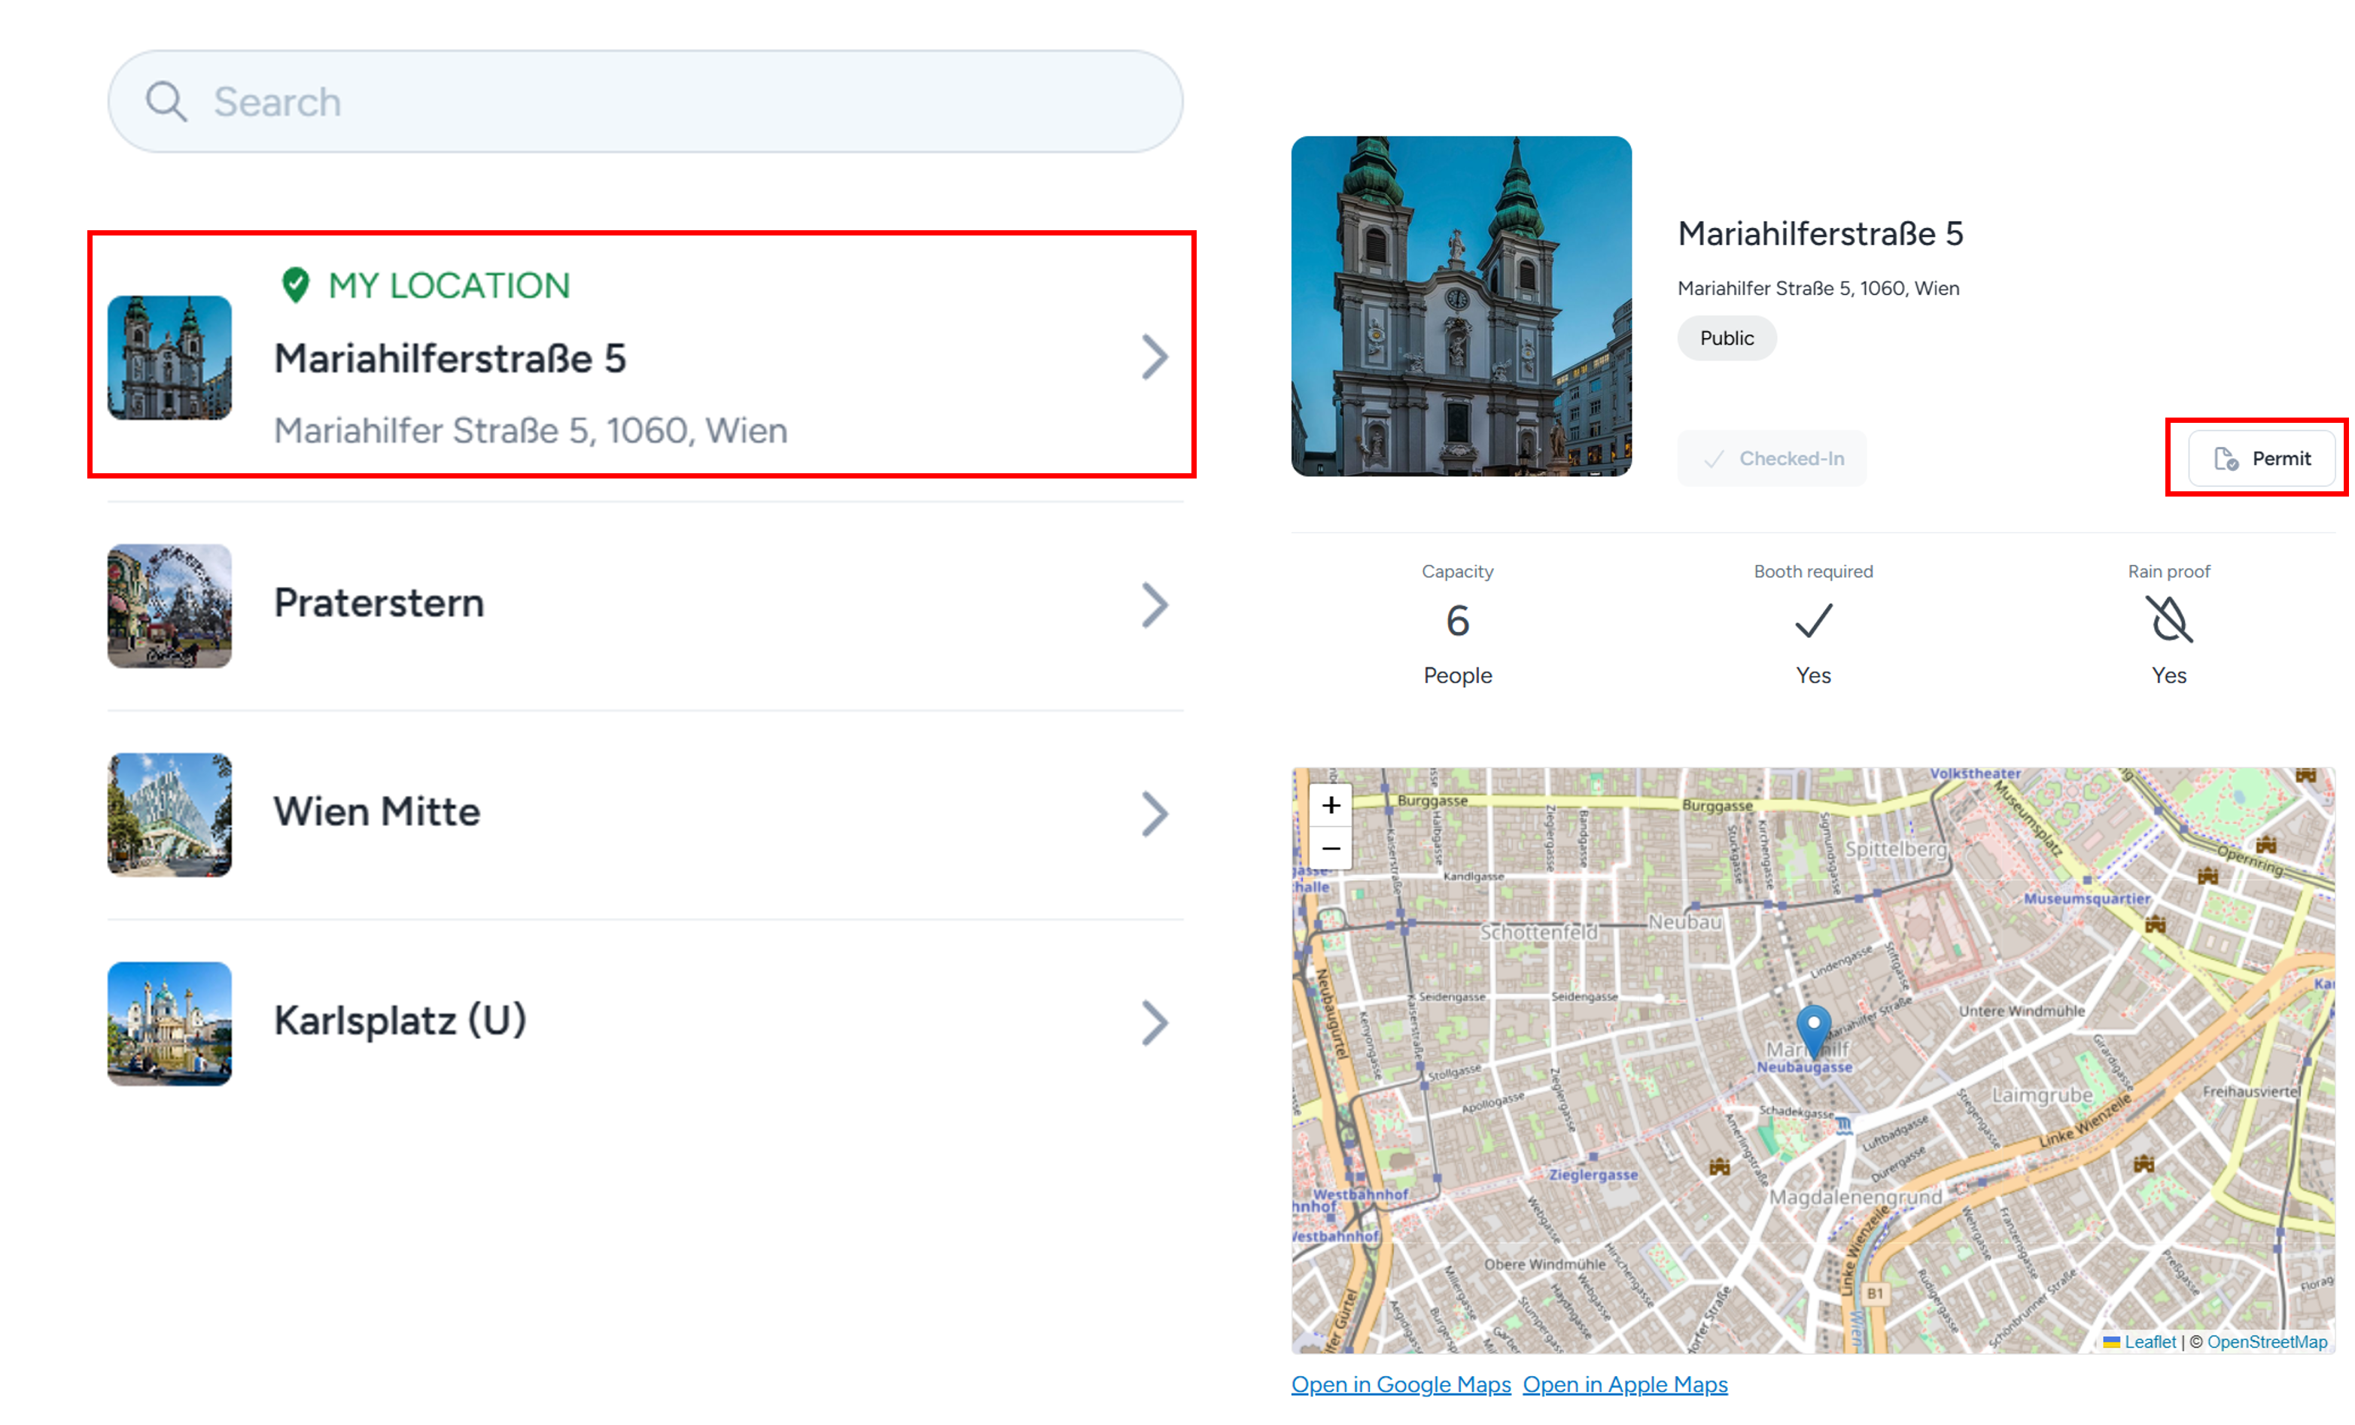Open the OpenStreetMap attribution link
The height and width of the screenshot is (1425, 2355).
click(x=2267, y=1341)
